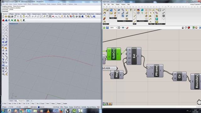Toggle the Knot osnap checkbox
This screenshot has height=113, width=201.
46,104
